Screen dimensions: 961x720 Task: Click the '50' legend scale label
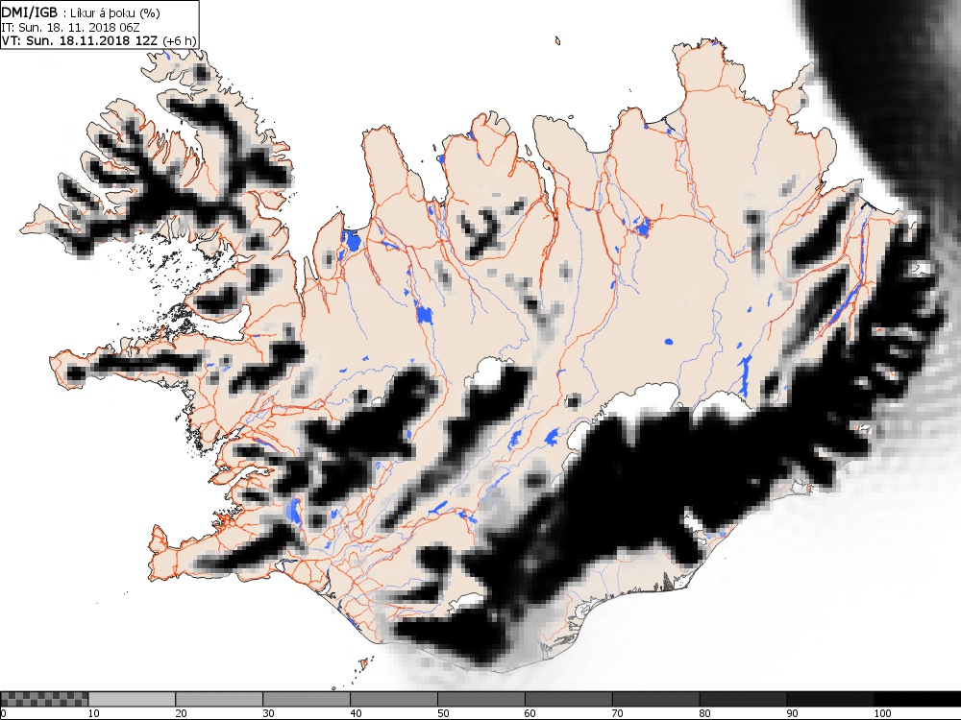pos(443,713)
